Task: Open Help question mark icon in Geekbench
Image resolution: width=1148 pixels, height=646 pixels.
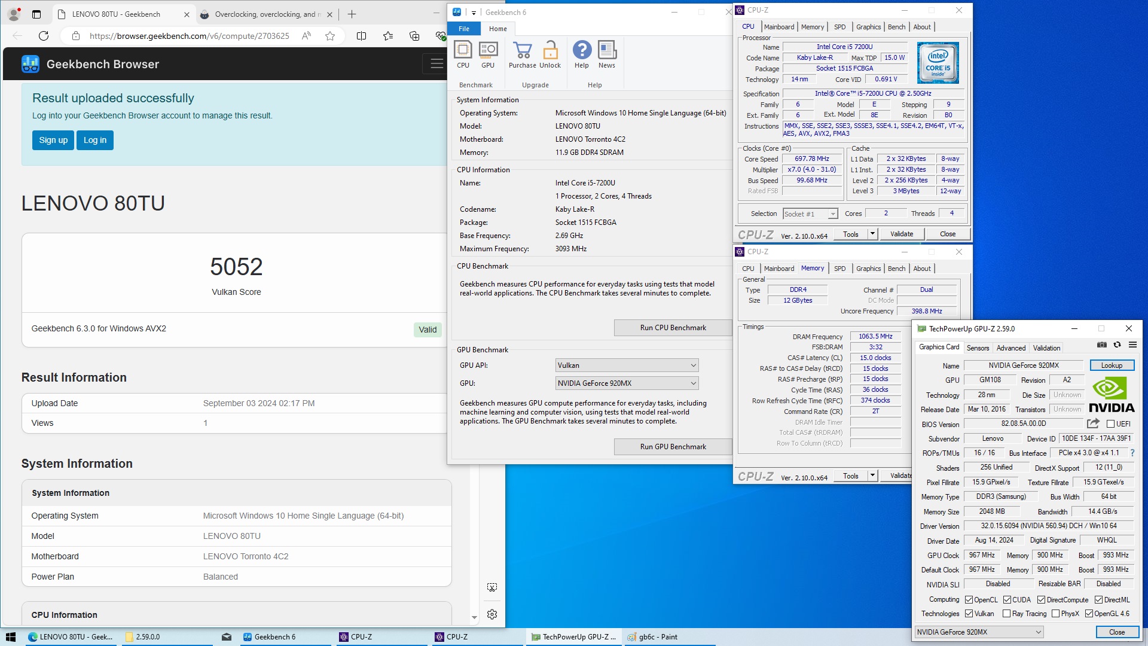Action: (582, 54)
